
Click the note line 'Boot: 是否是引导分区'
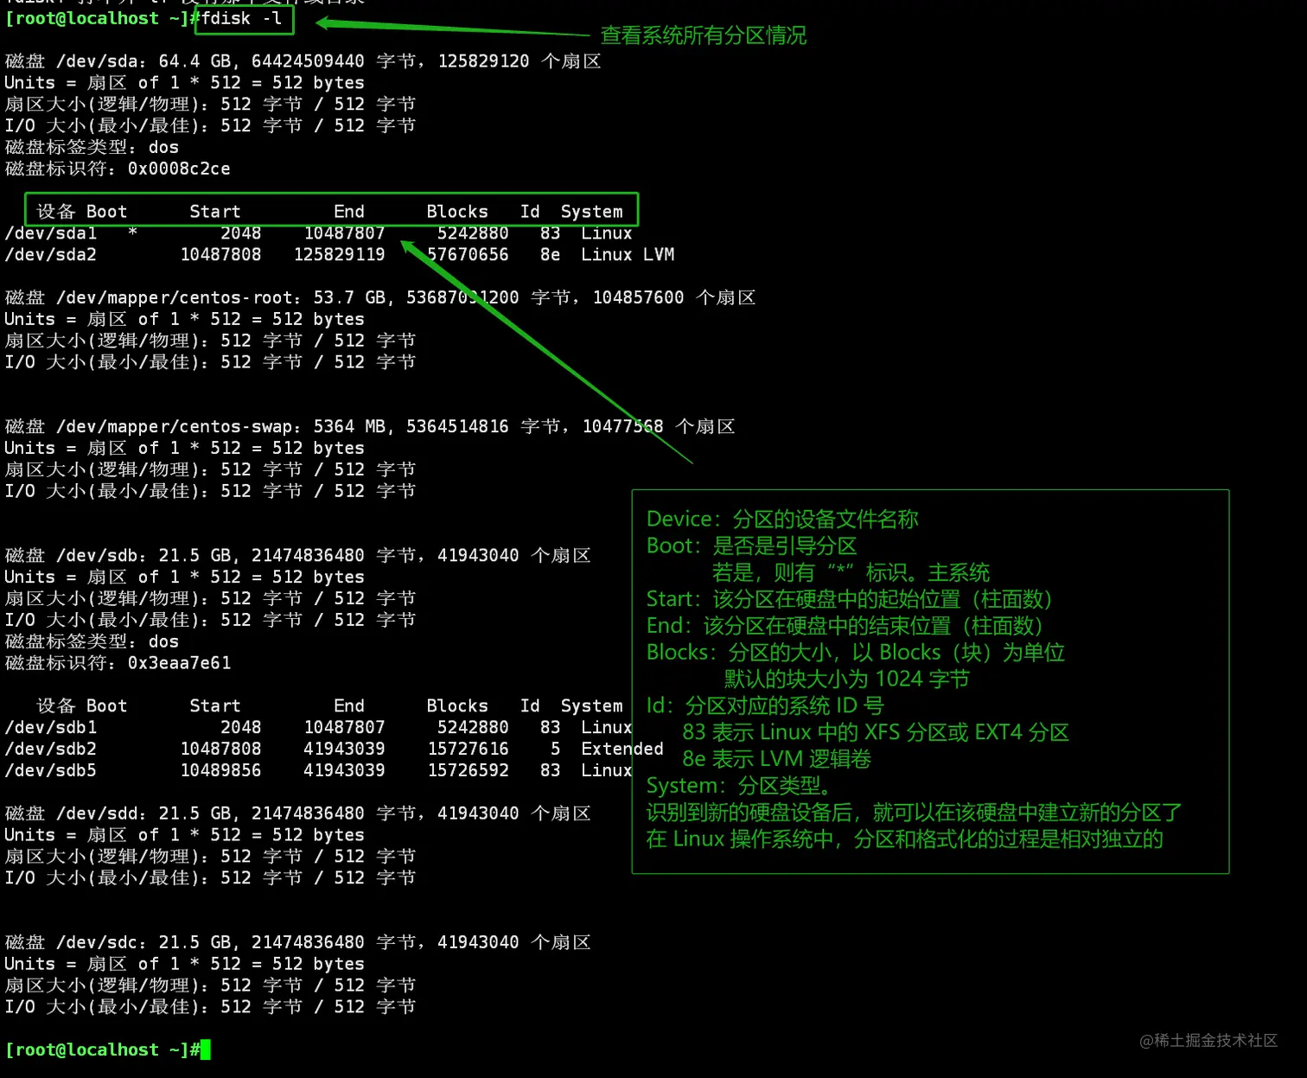[751, 545]
